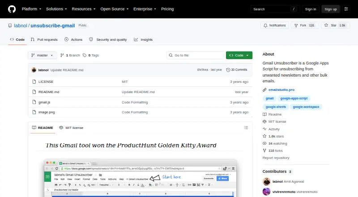View the 34 watching link
The image size is (358, 197).
click(275, 144)
